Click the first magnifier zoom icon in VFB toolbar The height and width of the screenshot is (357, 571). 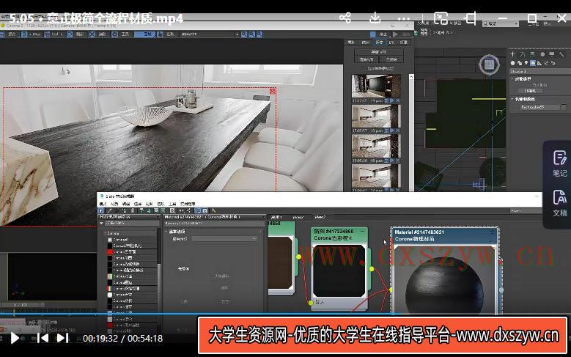(244, 34)
